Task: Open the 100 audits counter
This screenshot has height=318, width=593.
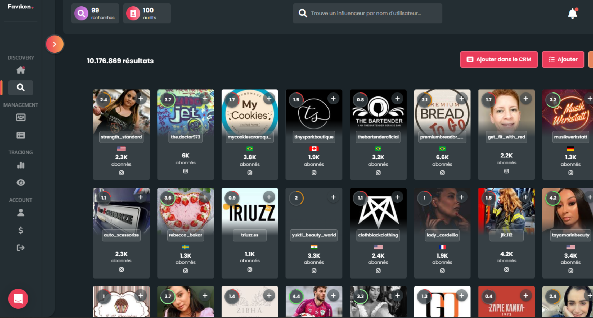Action: (147, 13)
